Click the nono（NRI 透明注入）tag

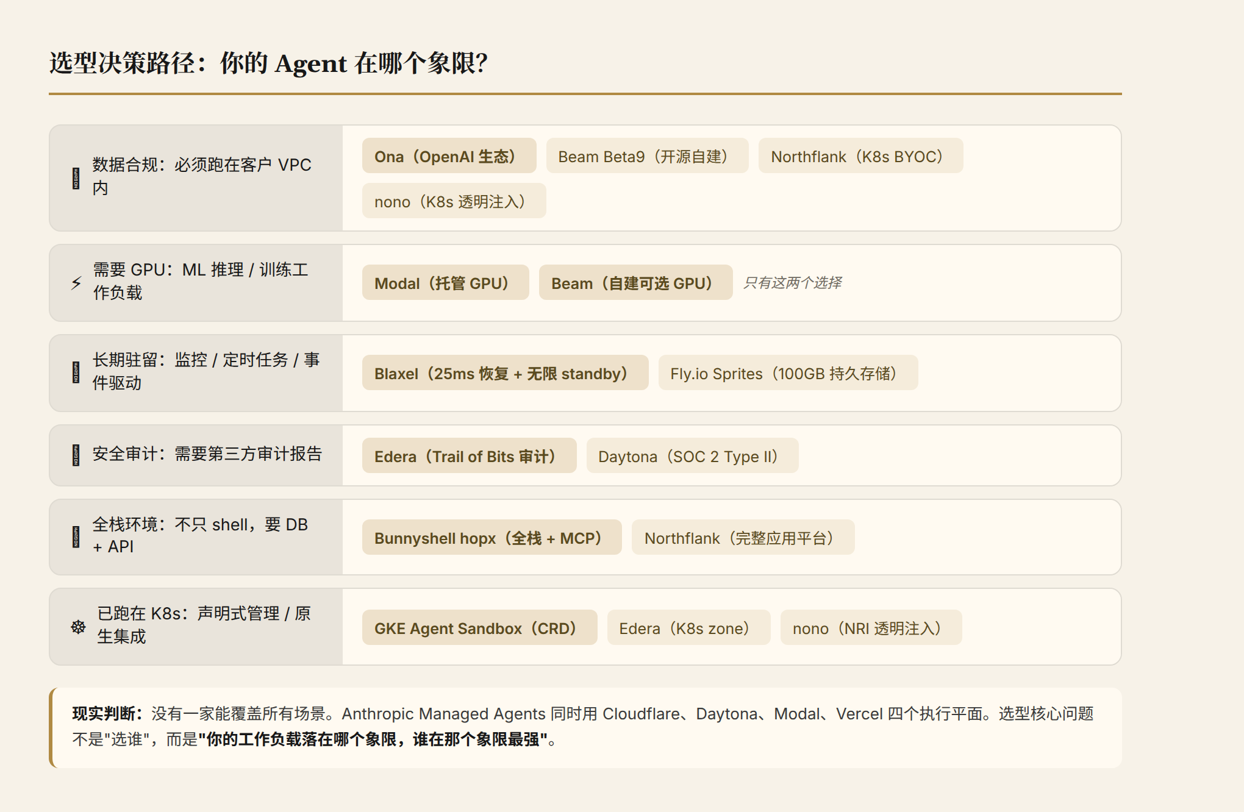click(x=871, y=628)
